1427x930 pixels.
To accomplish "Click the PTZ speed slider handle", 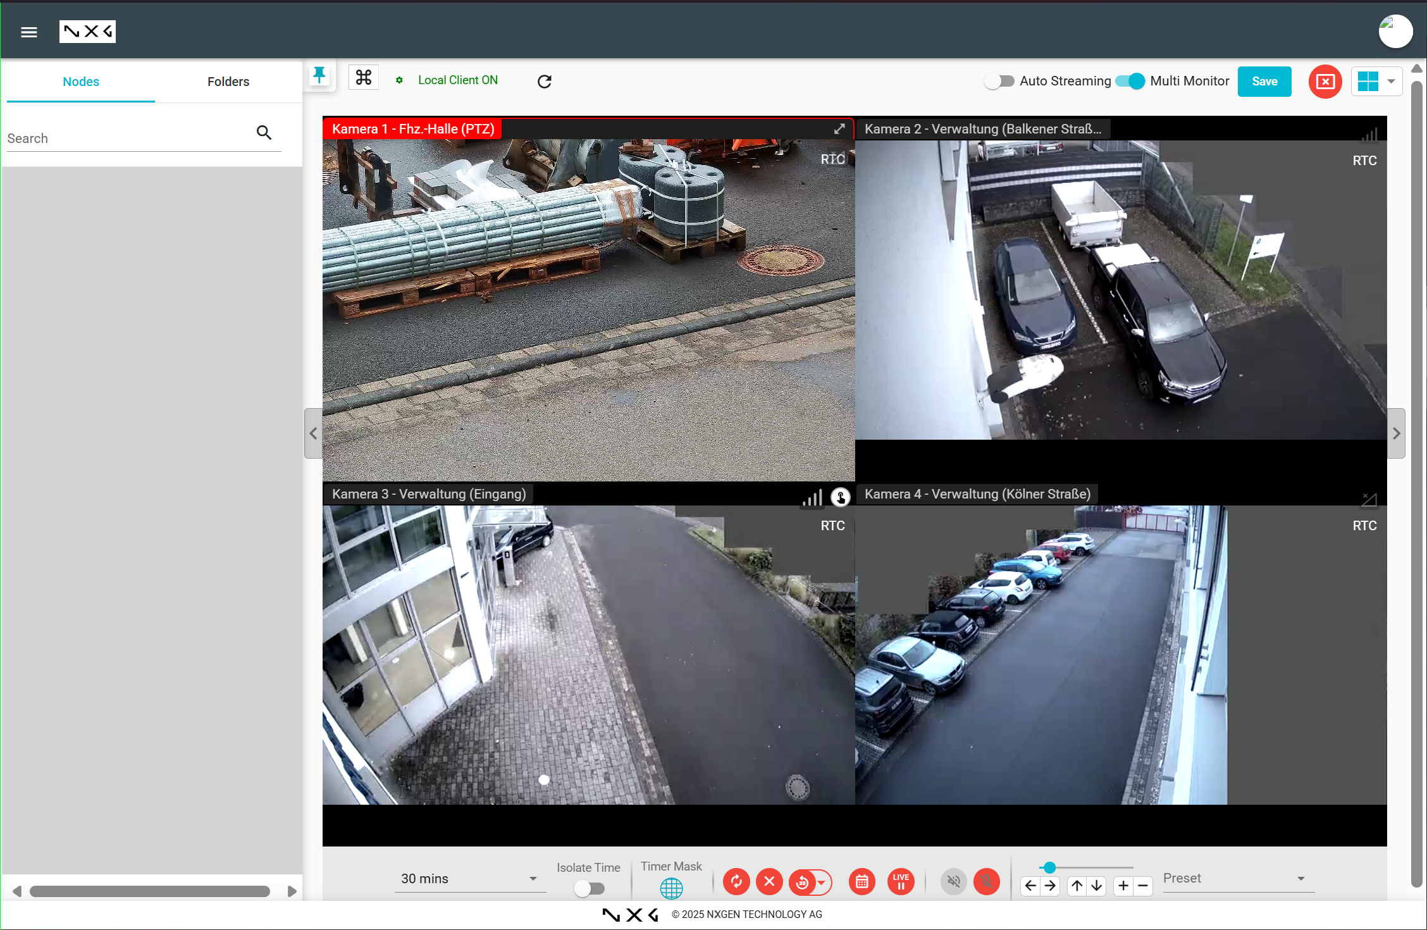I will [1049, 867].
